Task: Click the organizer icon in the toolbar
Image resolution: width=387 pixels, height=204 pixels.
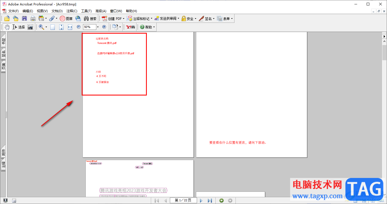Action: [x=41, y=18]
